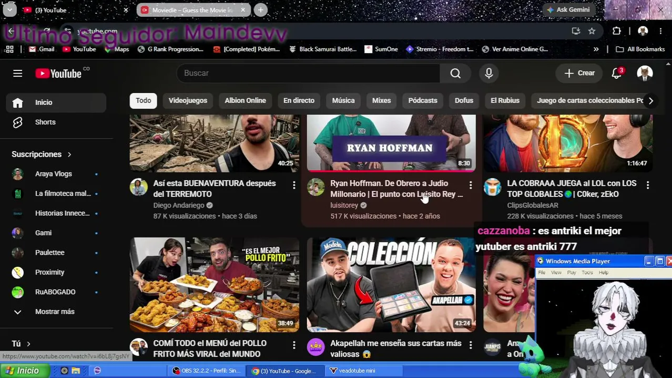672x378 pixels.
Task: Open the Chrome extensions puzzle icon
Action: click(x=617, y=31)
